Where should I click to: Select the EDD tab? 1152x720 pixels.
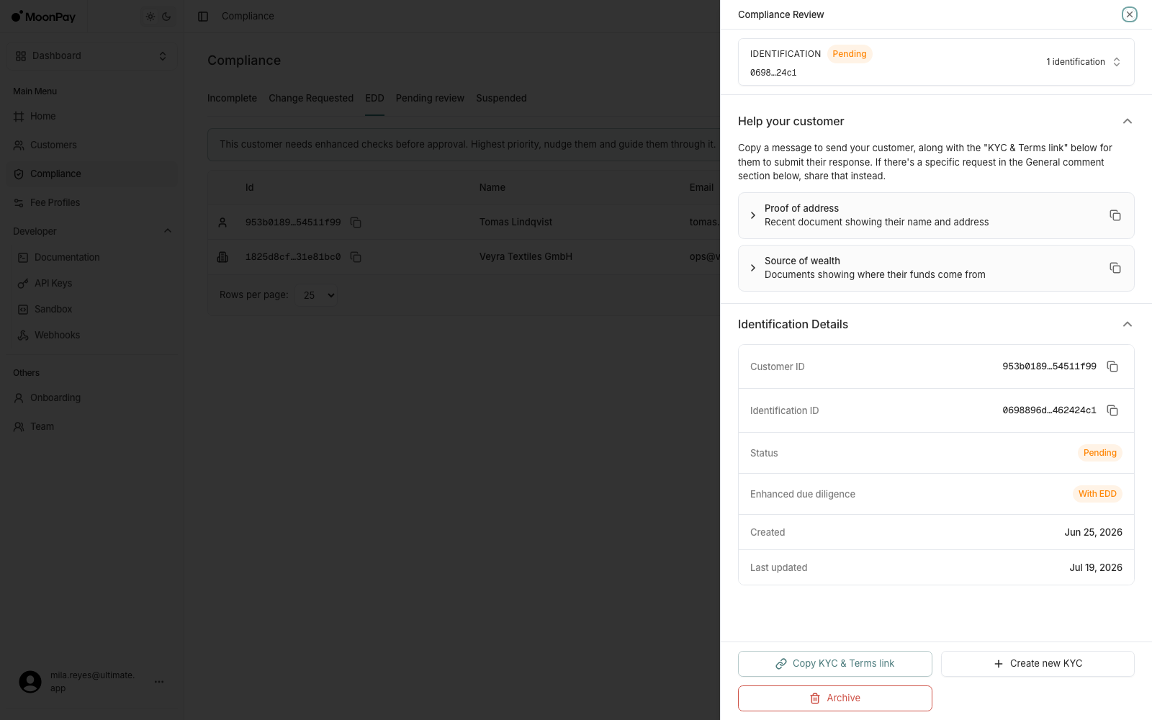coord(374,98)
